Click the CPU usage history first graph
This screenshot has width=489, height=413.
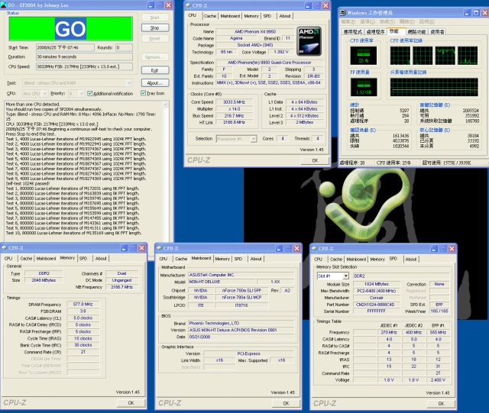[400, 56]
